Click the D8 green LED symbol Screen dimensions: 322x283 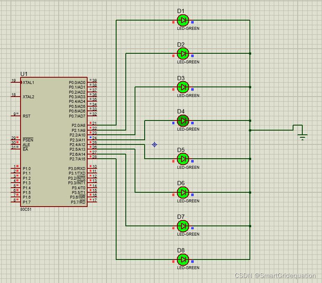point(183,259)
